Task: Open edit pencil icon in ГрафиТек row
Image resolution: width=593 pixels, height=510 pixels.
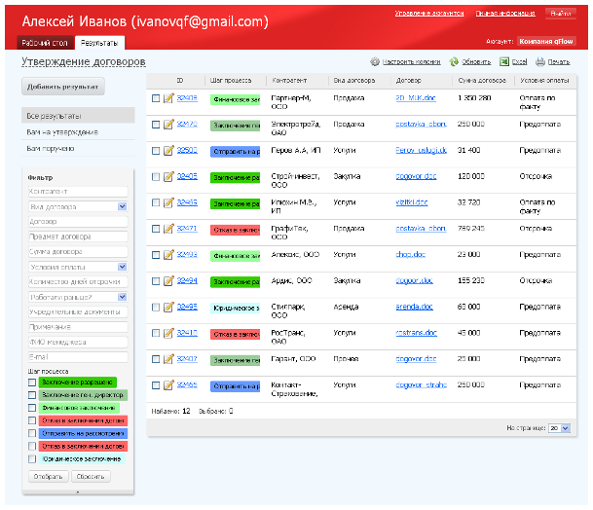Action: point(168,229)
